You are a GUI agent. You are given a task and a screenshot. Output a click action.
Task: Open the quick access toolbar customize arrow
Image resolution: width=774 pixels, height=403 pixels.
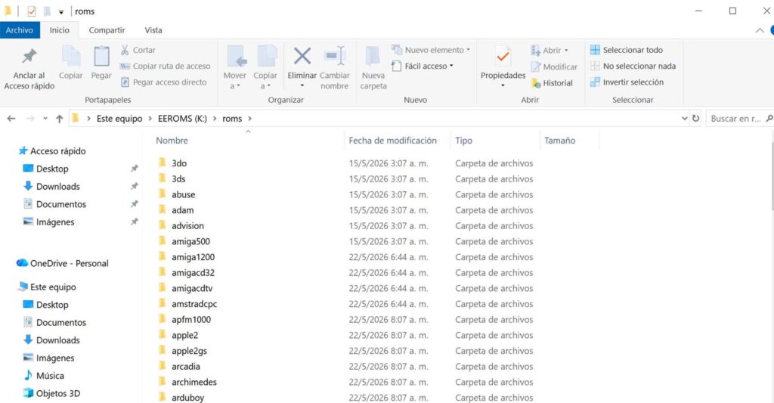[60, 11]
